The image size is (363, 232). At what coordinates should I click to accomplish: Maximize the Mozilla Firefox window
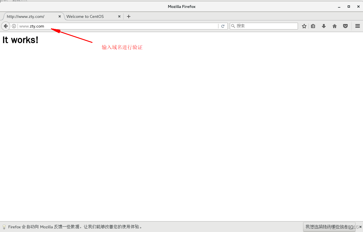[x=349, y=7]
